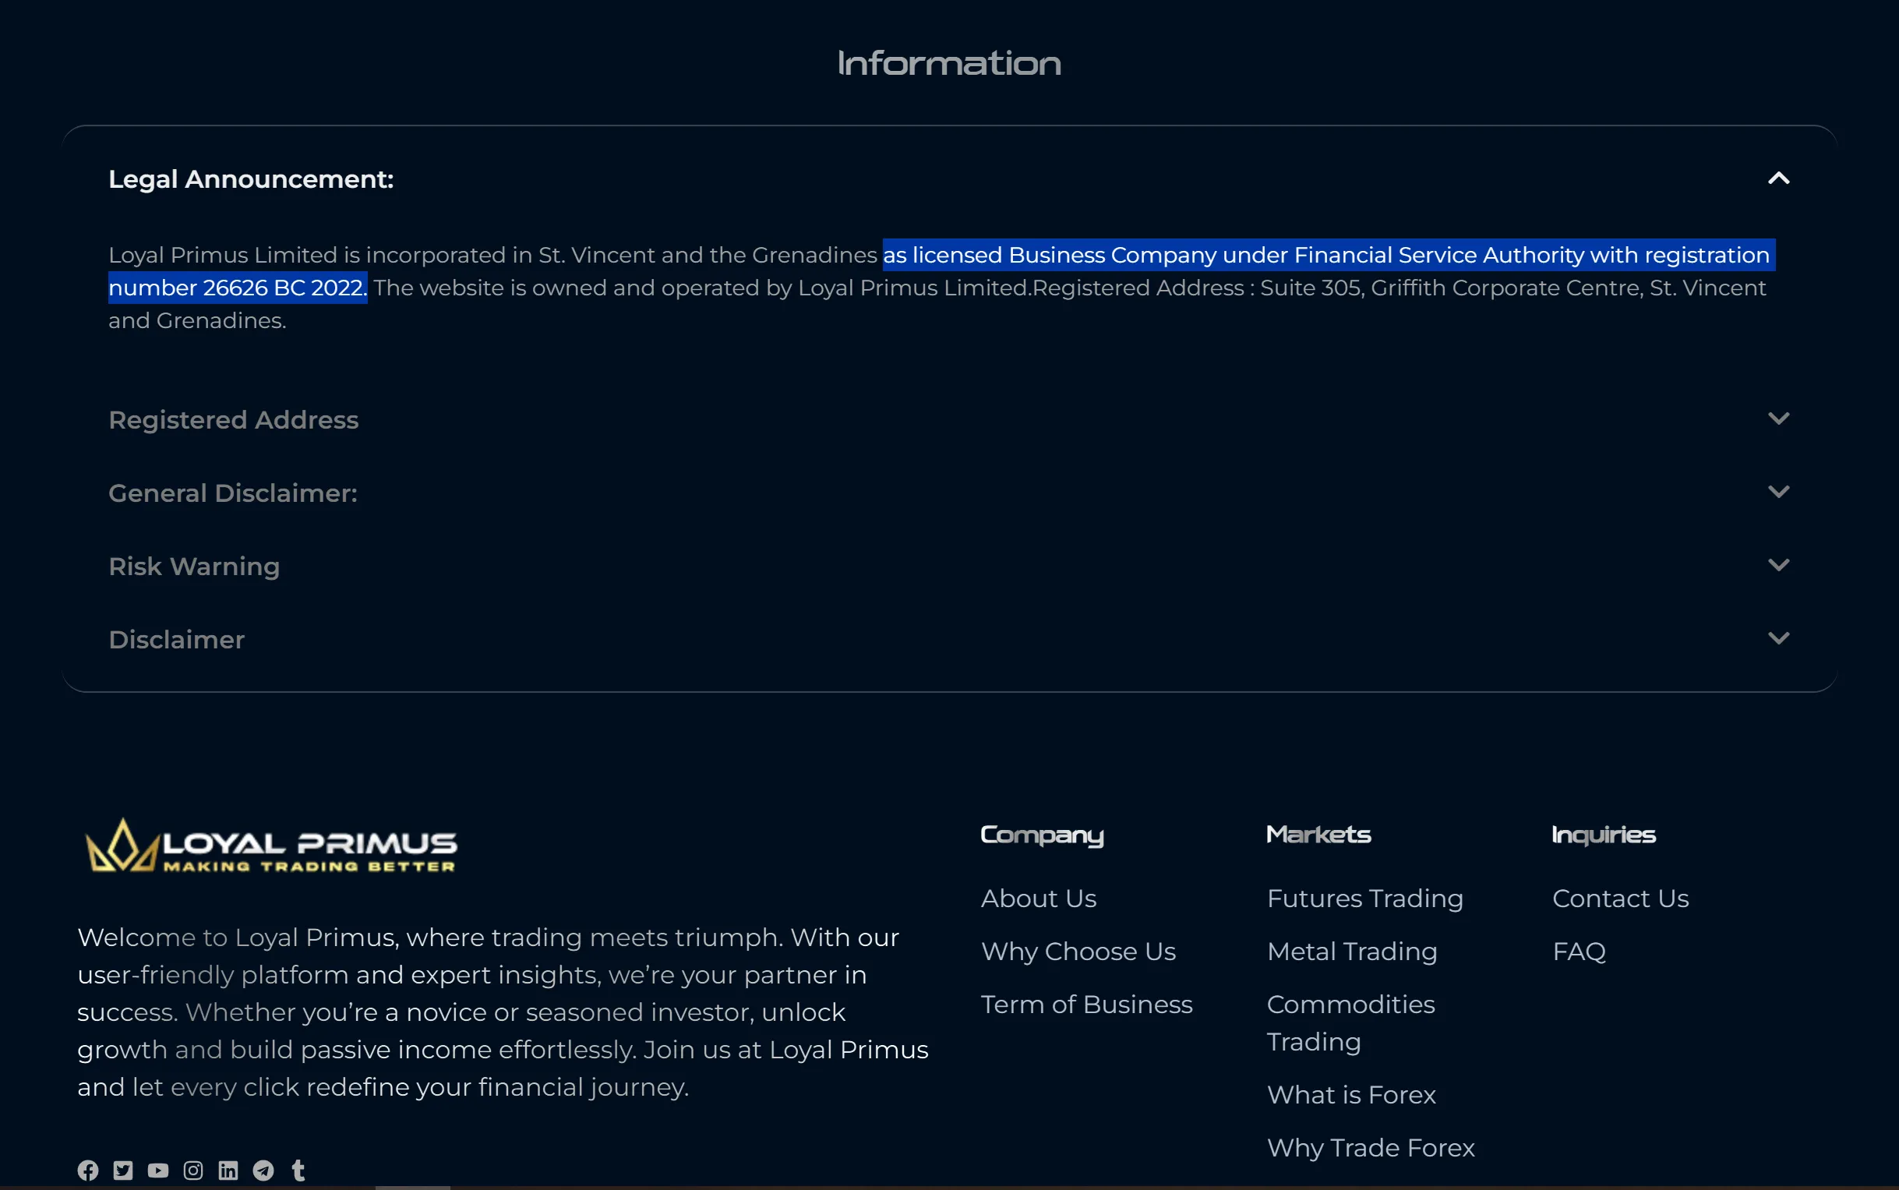
Task: Click the Information section heading
Action: [x=949, y=63]
